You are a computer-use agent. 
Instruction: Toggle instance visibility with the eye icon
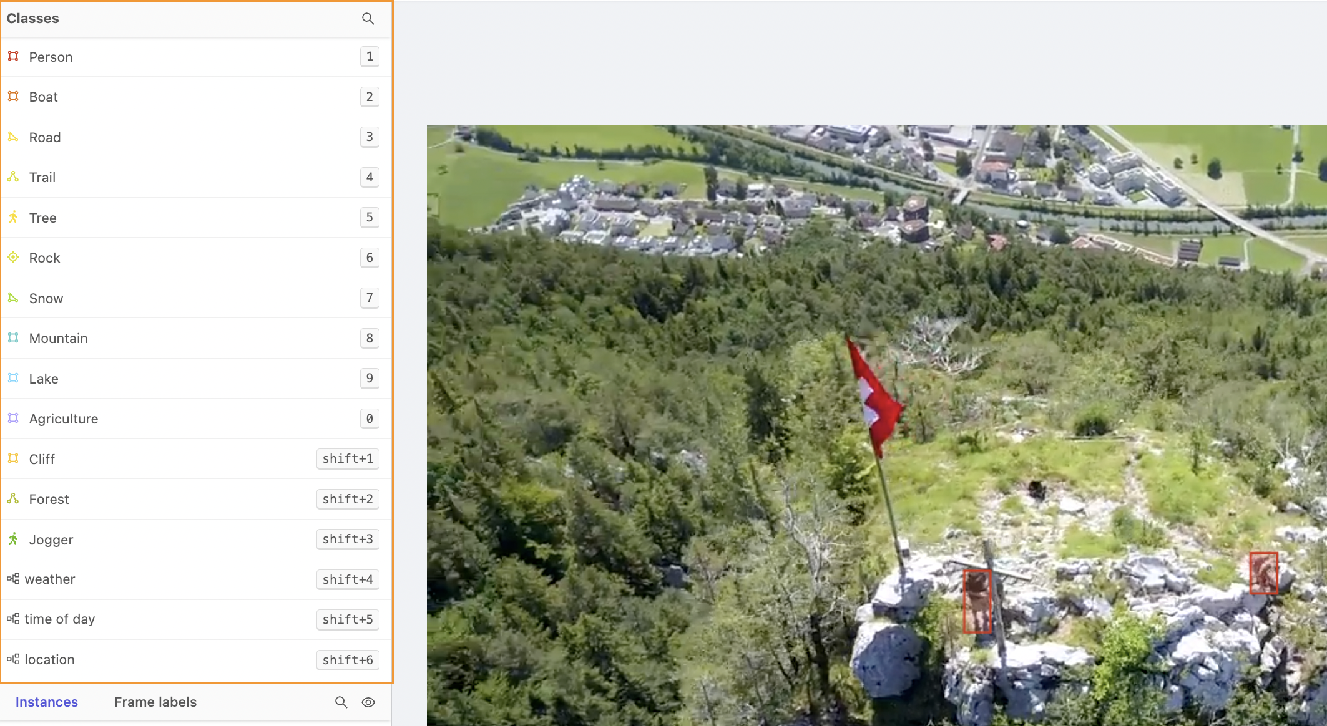(368, 702)
